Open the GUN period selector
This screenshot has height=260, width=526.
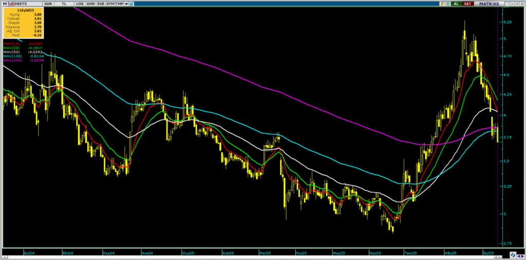pyautogui.click(x=48, y=4)
